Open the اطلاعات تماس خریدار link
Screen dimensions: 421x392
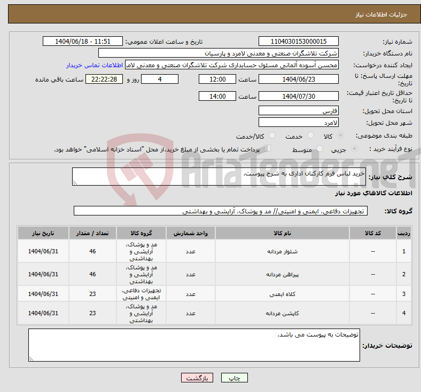(x=95, y=65)
